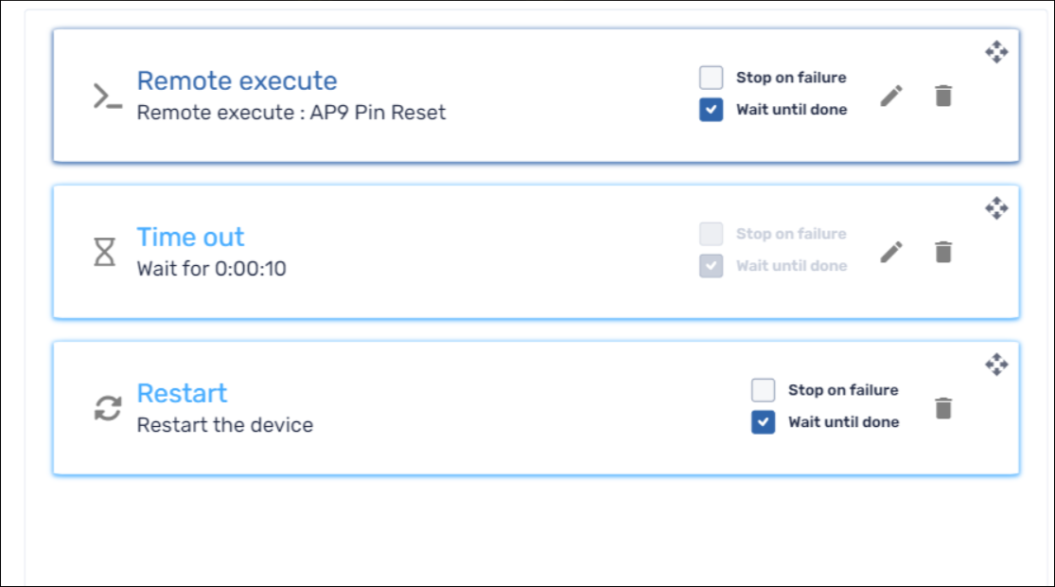
Task: Edit the Remote execute action using the pencil icon
Action: (x=890, y=96)
